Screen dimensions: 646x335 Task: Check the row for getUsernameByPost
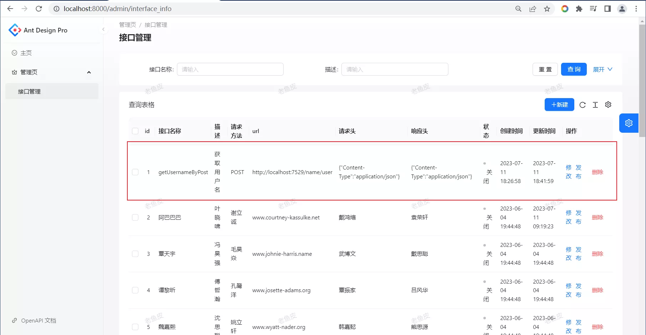135,172
